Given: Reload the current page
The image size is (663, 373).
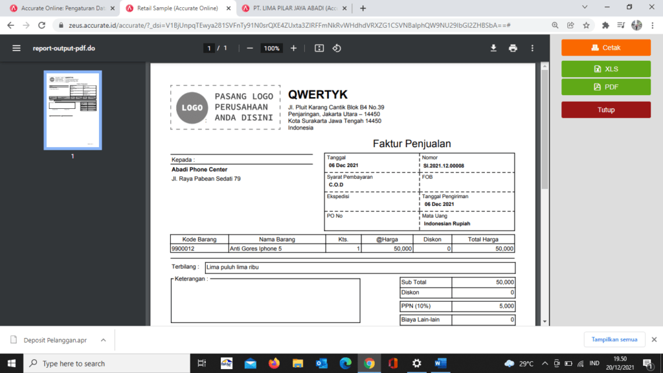Looking at the screenshot, I should point(42,25).
